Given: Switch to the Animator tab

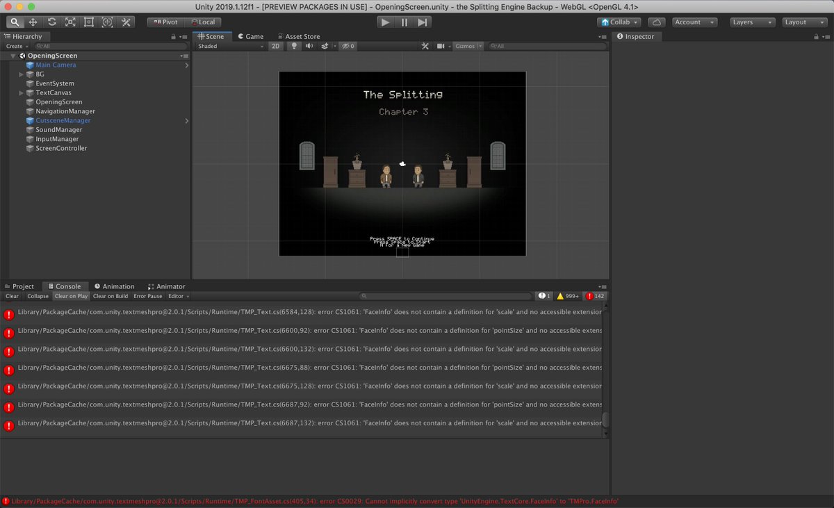Looking at the screenshot, I should coord(166,286).
